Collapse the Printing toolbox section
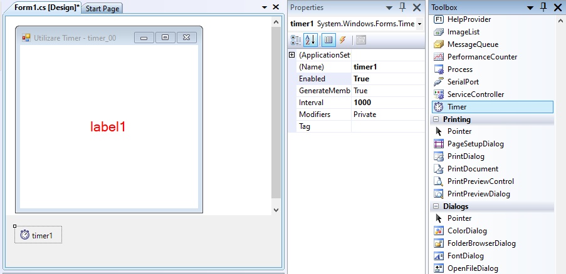 tap(436, 119)
